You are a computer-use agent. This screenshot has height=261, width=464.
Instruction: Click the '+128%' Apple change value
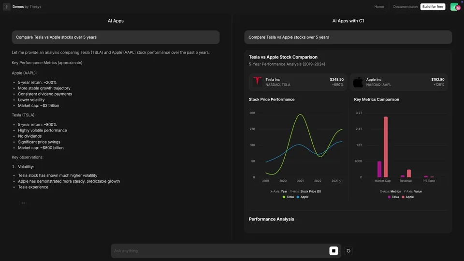tap(439, 85)
